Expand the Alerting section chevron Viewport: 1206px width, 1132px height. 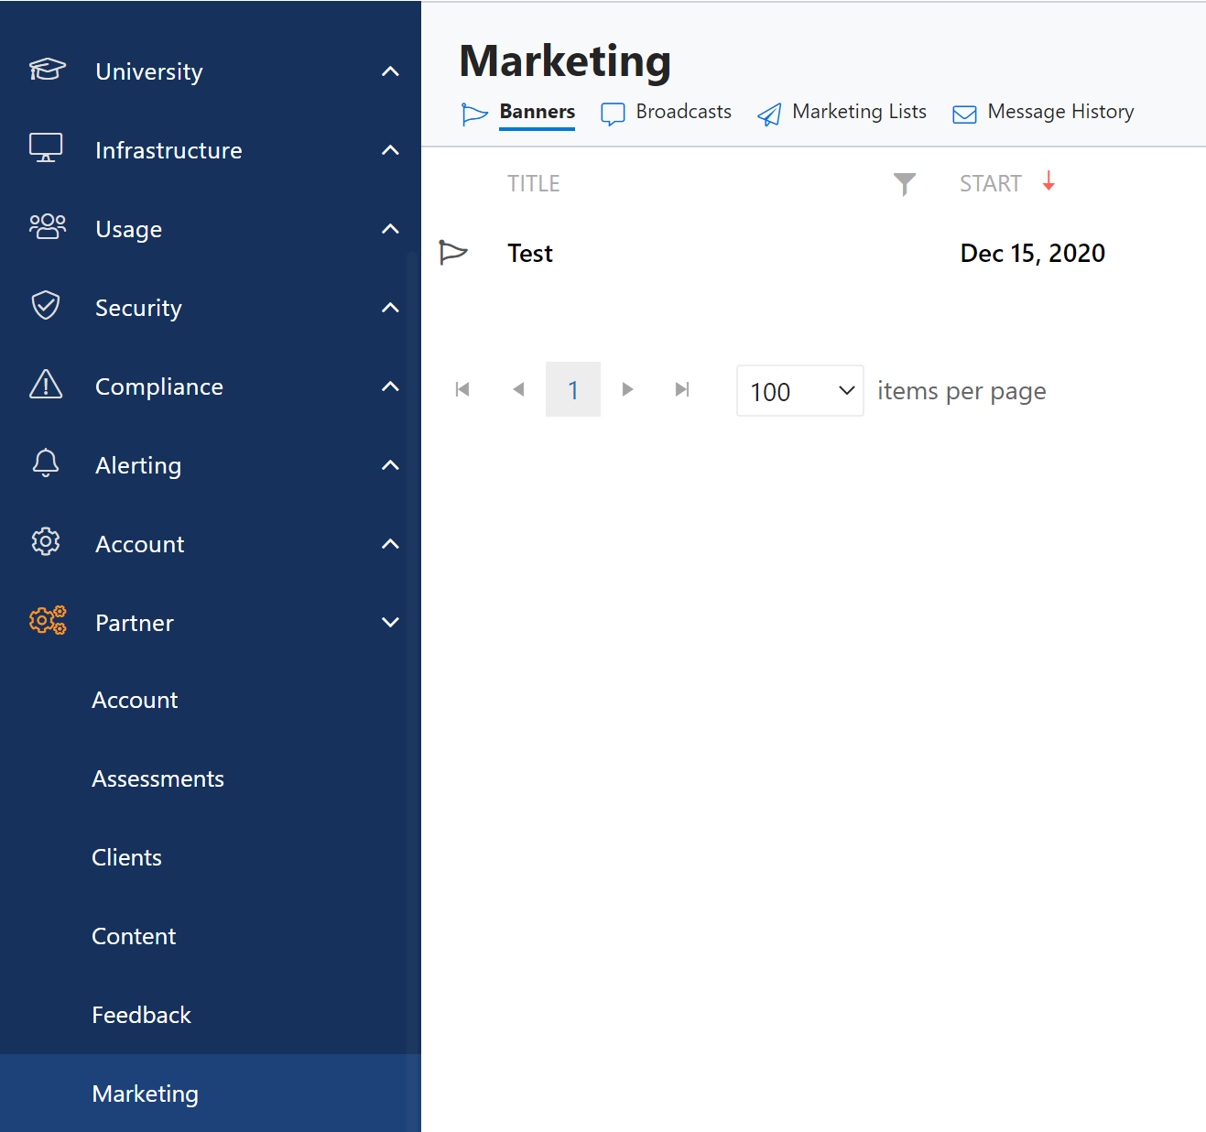click(x=390, y=465)
